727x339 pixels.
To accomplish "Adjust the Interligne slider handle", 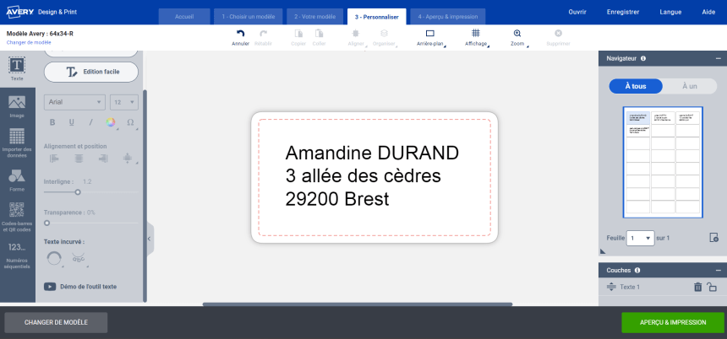I will (78, 192).
